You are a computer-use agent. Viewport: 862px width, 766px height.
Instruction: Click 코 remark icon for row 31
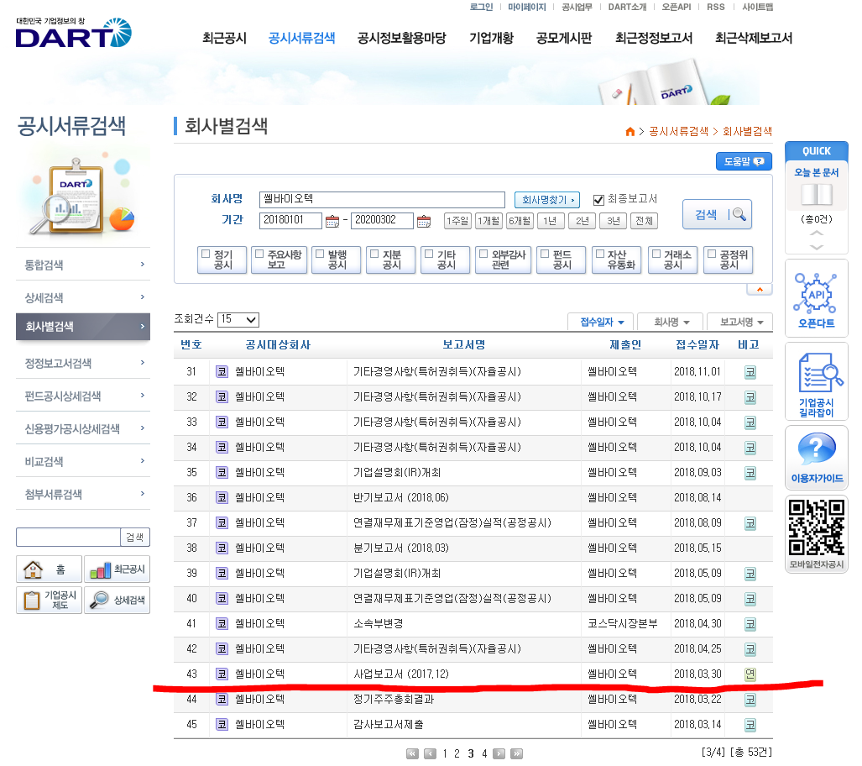coord(750,372)
